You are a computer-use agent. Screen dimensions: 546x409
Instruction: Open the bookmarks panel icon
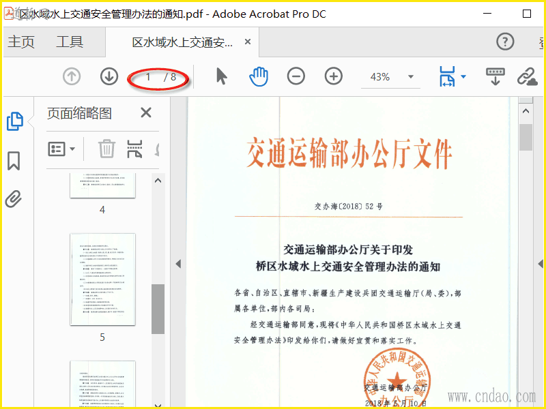[14, 161]
